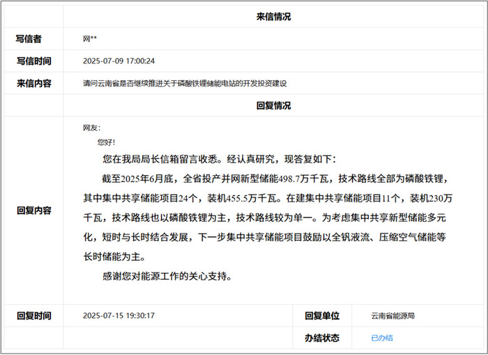Click the 回复情况 section header
Screen dimensions: 488x355
click(x=273, y=105)
